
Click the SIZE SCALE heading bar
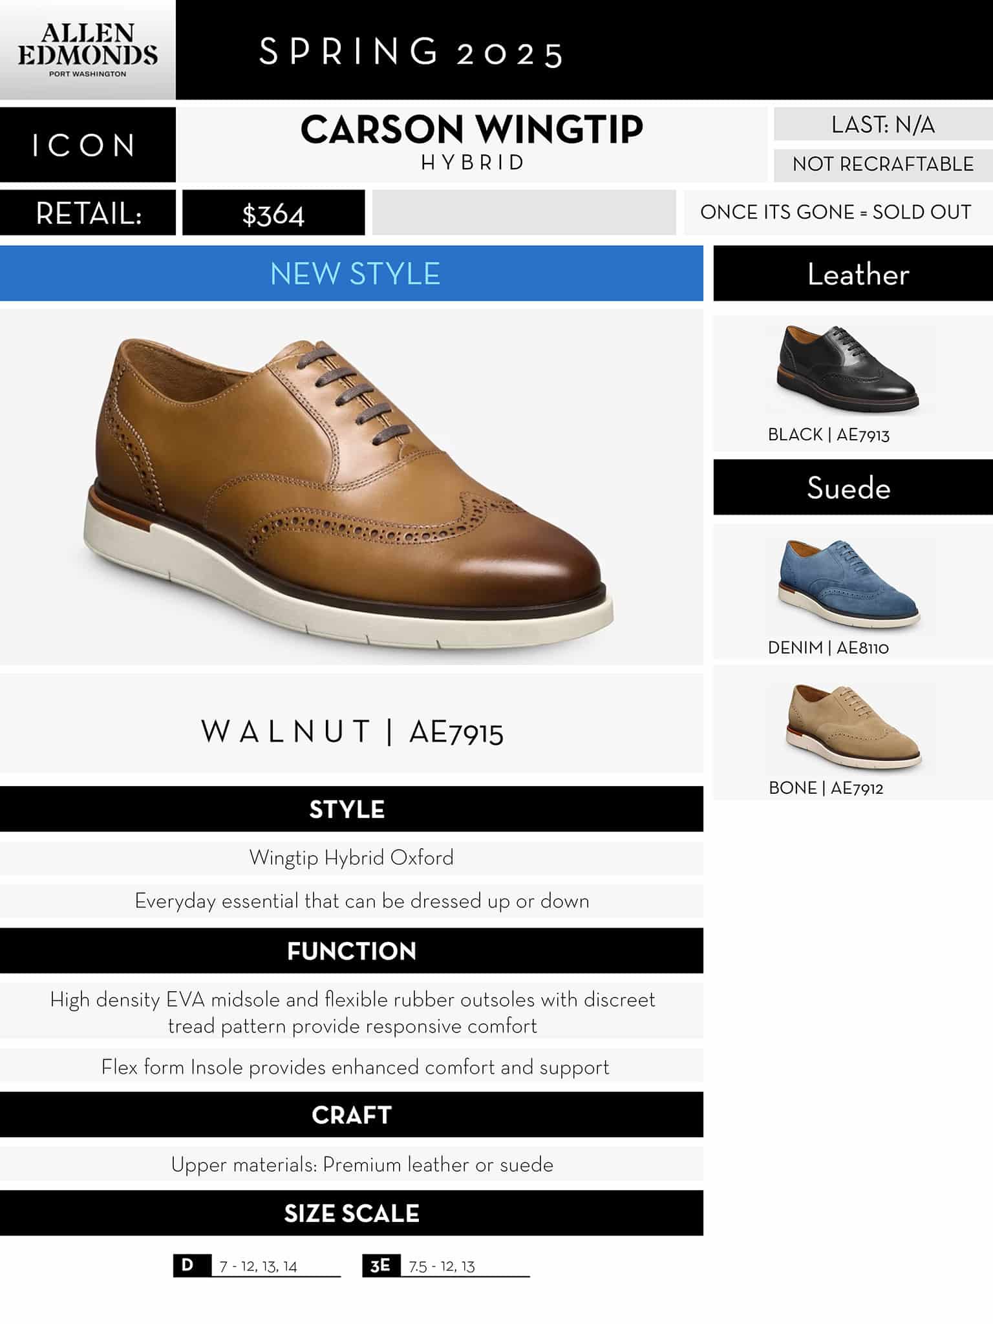352,1213
